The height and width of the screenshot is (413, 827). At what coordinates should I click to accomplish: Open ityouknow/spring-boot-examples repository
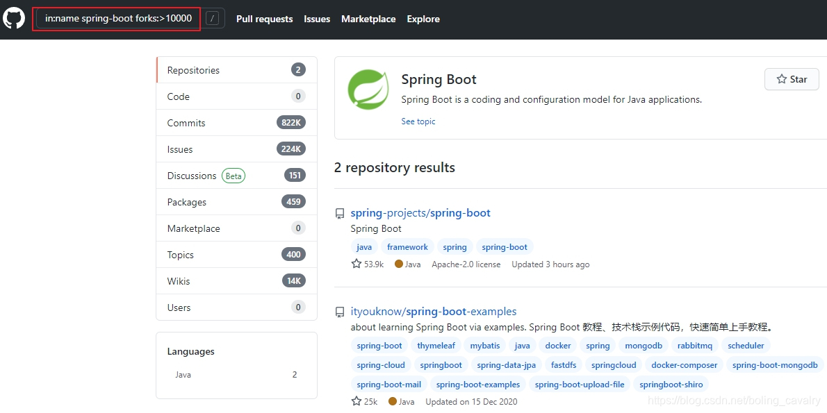(x=434, y=311)
